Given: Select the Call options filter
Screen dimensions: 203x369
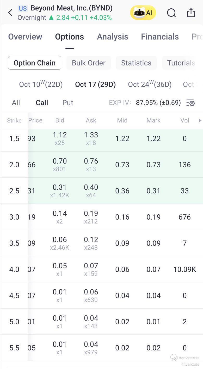Looking at the screenshot, I should [x=42, y=103].
